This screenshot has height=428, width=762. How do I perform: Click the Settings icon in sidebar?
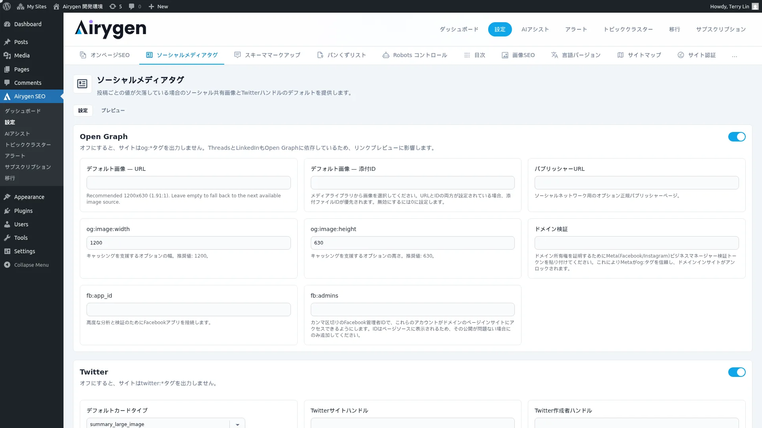[x=7, y=251]
